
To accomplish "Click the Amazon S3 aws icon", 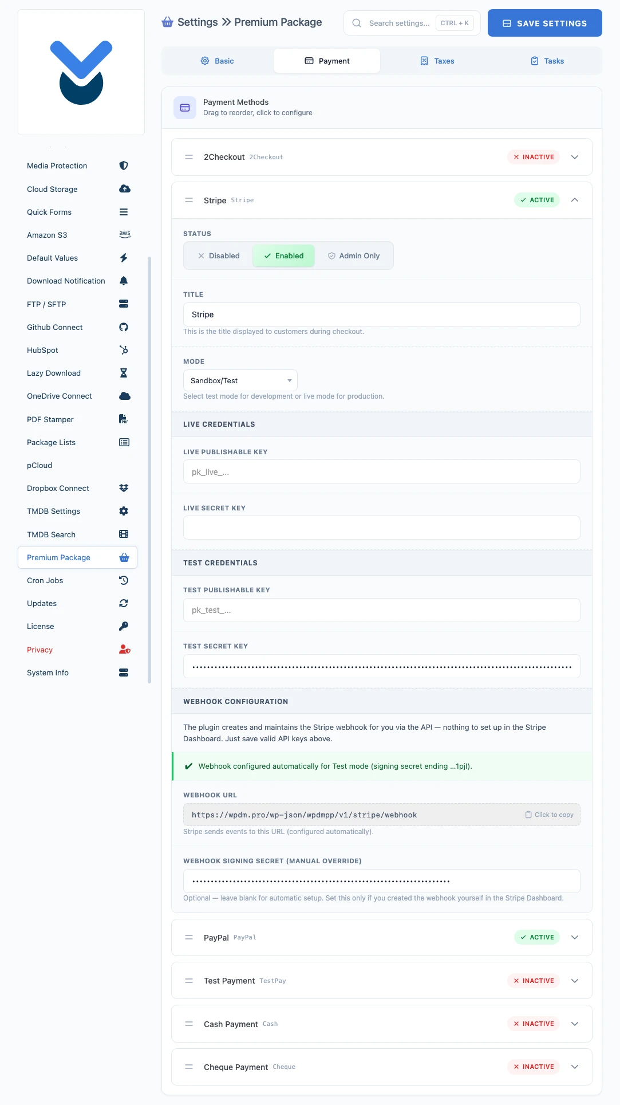I will point(125,234).
